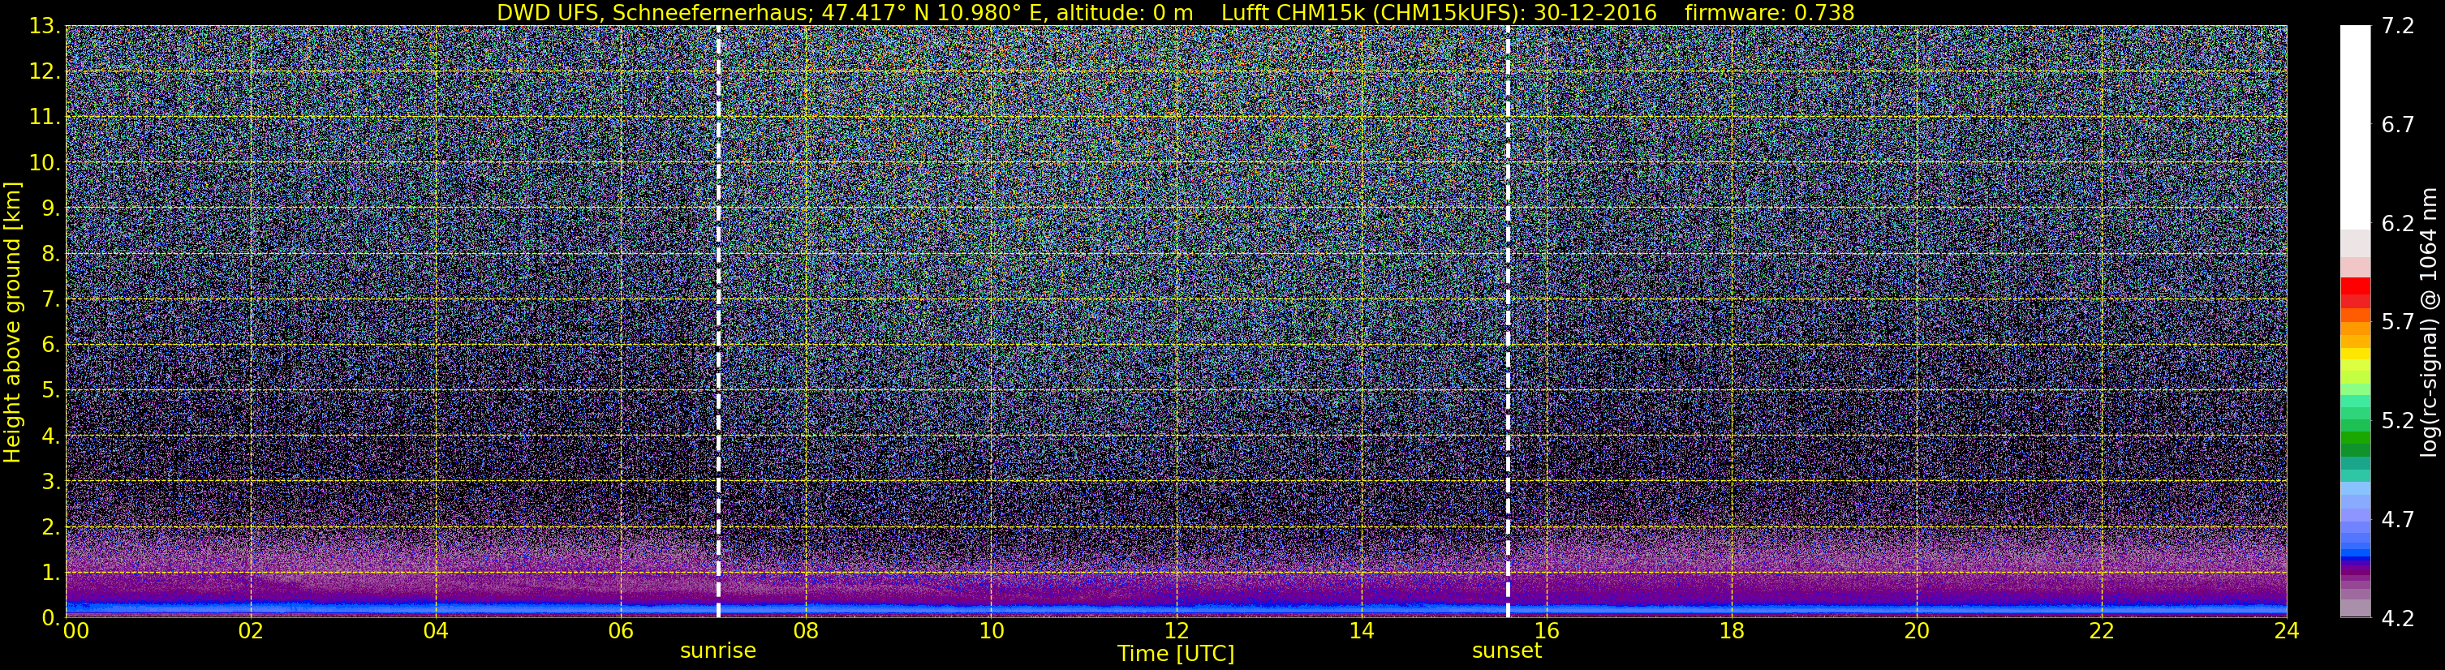
Task: Click the "08" time axis tick label
Action: point(806,630)
